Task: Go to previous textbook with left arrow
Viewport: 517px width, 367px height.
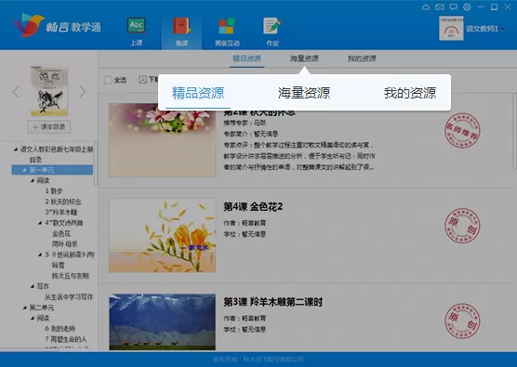Action: [x=17, y=92]
